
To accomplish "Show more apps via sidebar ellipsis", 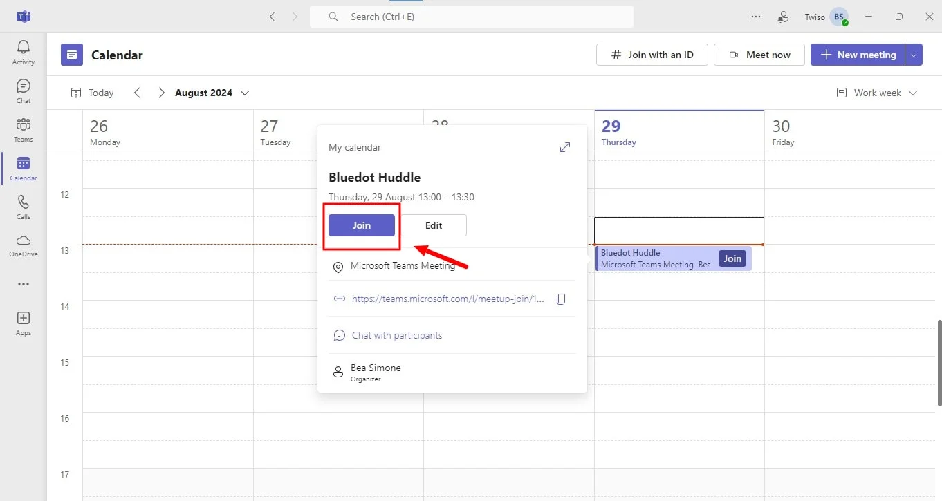I will click(x=24, y=284).
